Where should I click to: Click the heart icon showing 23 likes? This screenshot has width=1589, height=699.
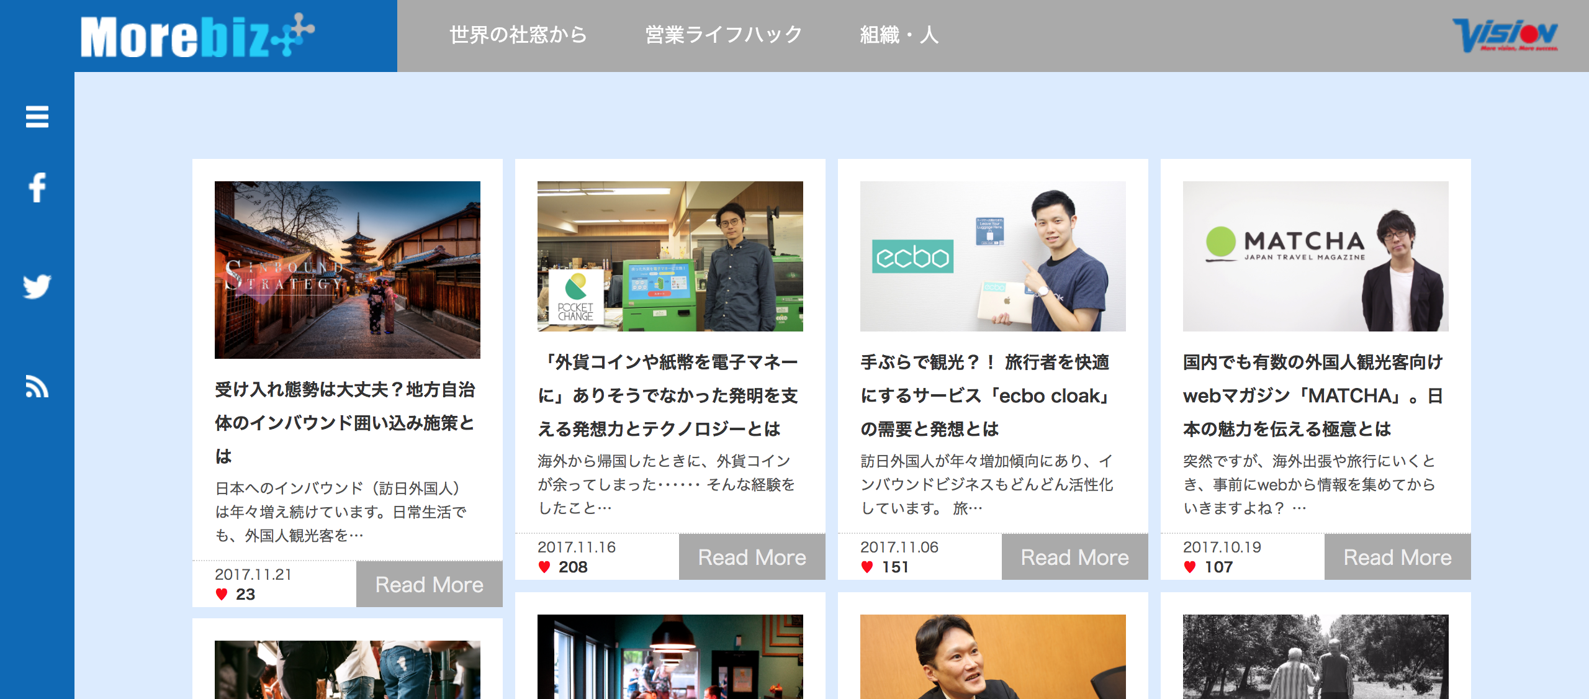[x=222, y=595]
